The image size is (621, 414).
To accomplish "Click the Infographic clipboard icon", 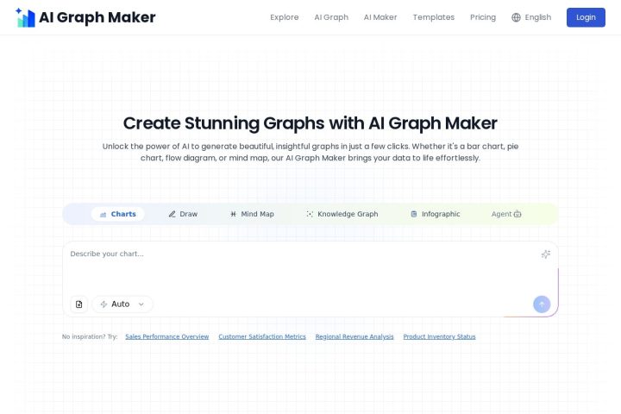I will click(x=413, y=214).
